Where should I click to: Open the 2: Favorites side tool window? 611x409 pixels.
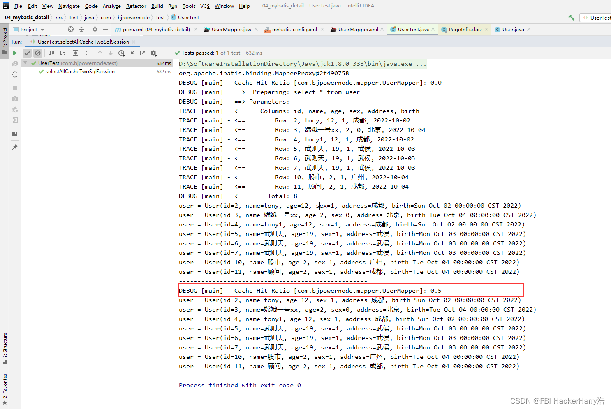pos(5,389)
